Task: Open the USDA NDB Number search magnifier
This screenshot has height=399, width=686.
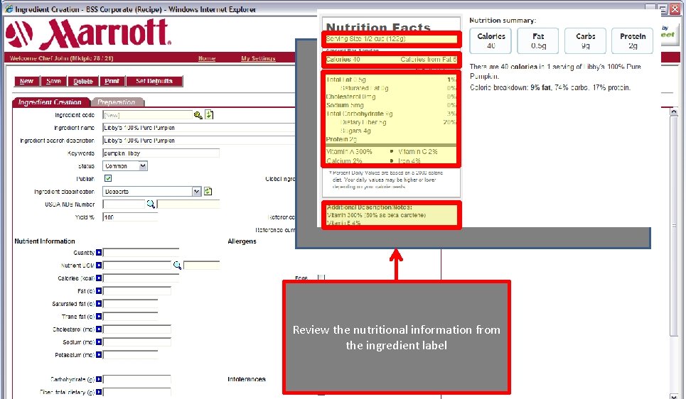Action: [x=151, y=204]
